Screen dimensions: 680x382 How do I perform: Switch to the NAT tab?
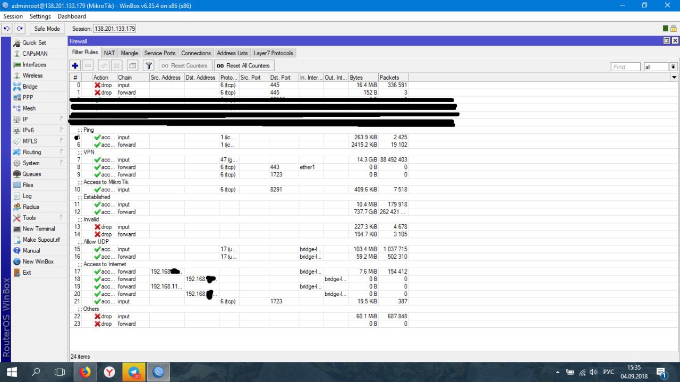click(109, 53)
